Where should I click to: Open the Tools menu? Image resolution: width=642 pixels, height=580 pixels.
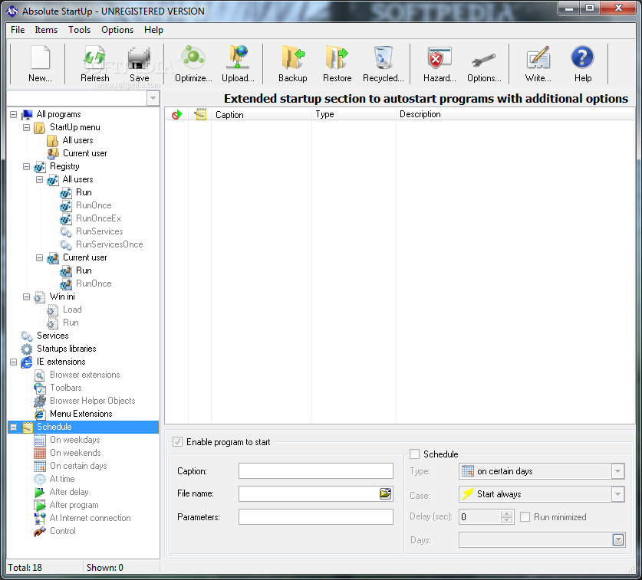pos(79,30)
